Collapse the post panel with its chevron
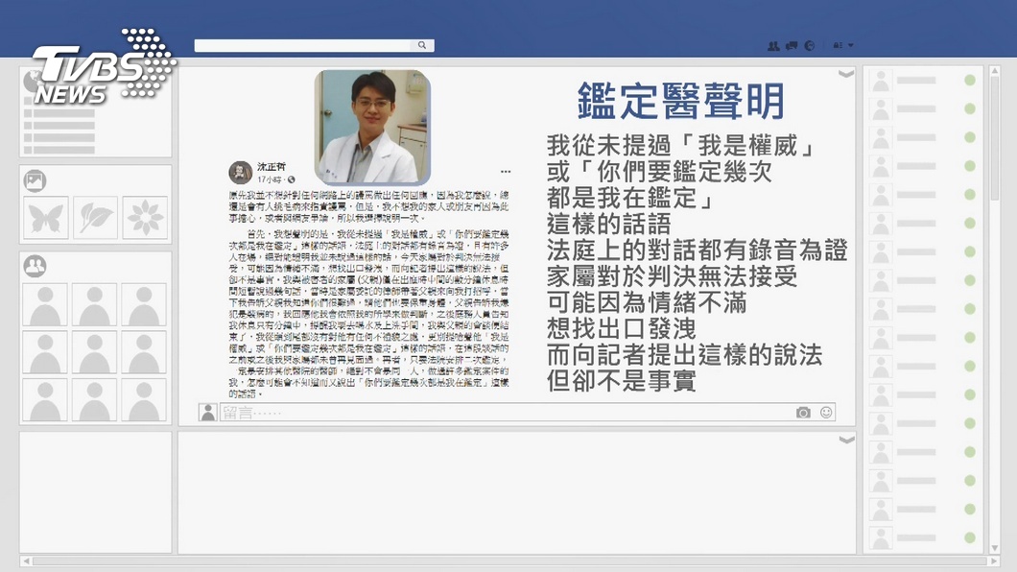The image size is (1017, 572). tap(846, 74)
